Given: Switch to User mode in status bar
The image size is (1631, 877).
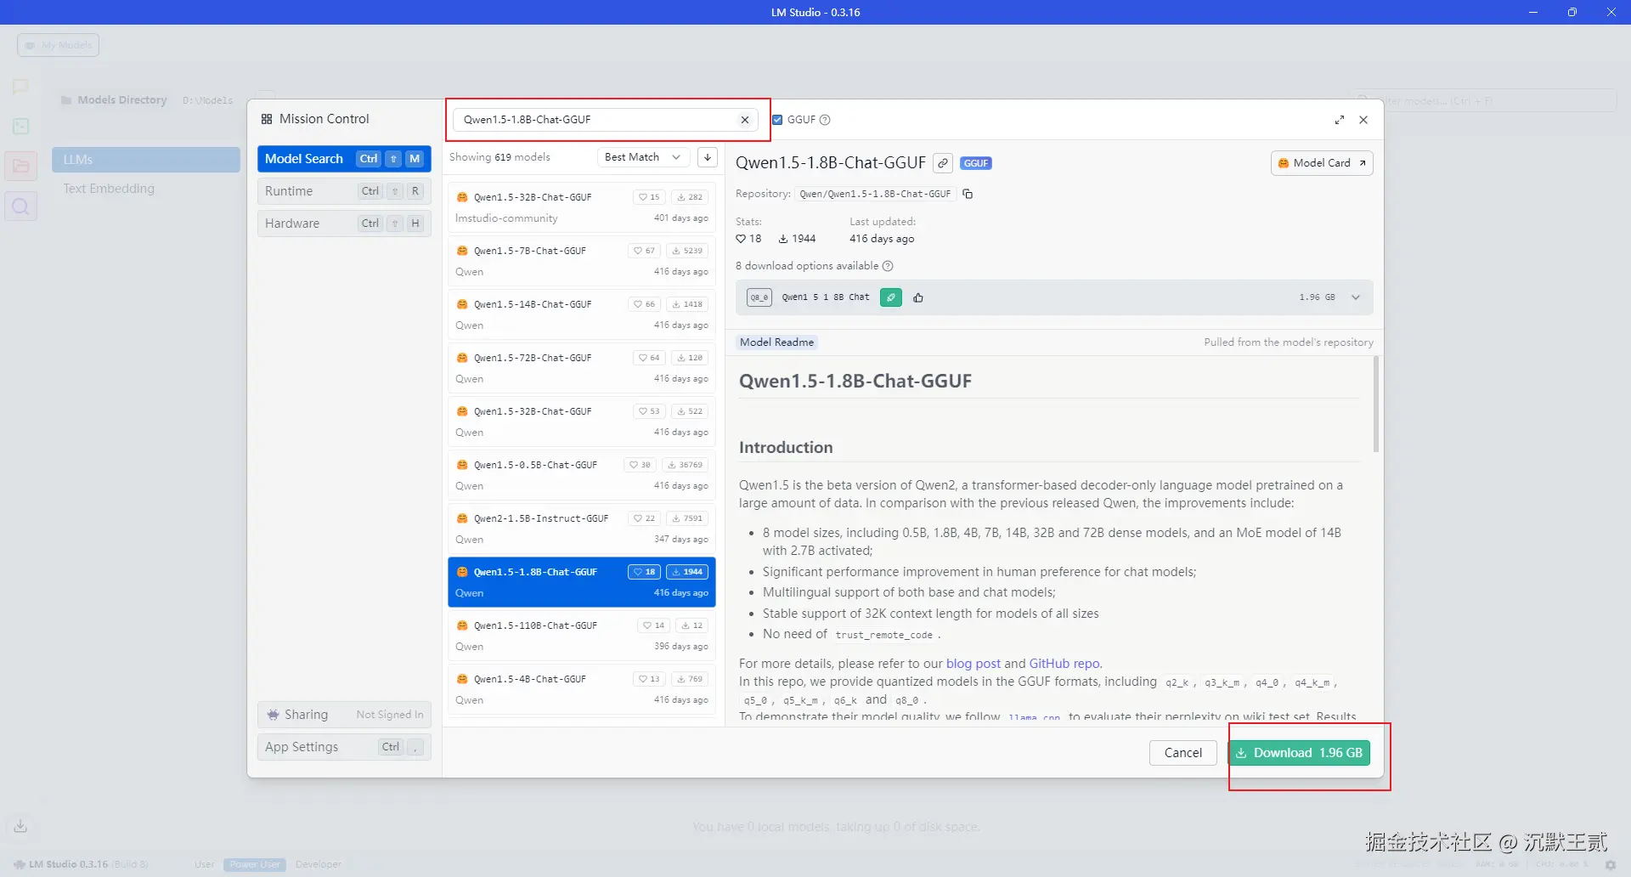Looking at the screenshot, I should (205, 864).
